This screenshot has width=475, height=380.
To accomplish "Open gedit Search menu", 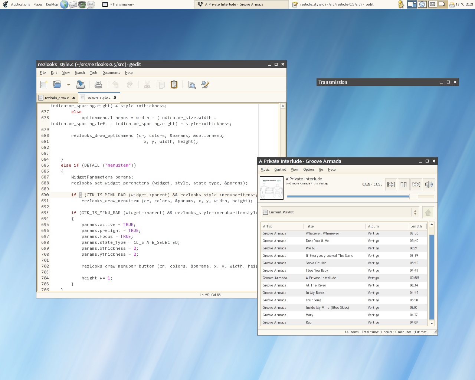I will pyautogui.click(x=80, y=73).
